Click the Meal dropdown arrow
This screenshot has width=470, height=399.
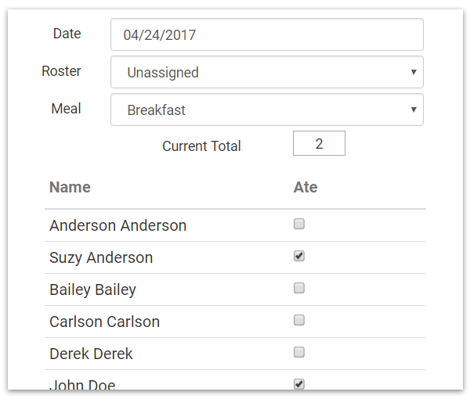[x=414, y=110]
